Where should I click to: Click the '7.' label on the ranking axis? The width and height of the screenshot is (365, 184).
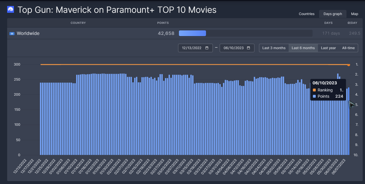point(357,125)
